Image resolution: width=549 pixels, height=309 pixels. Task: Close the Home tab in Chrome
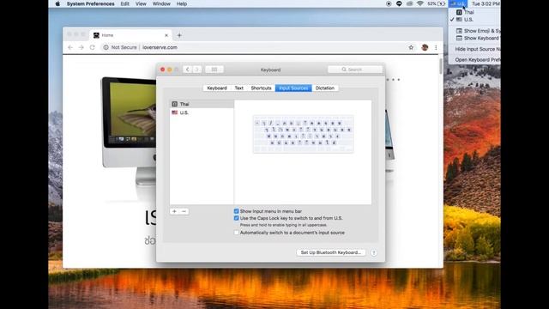tap(166, 35)
